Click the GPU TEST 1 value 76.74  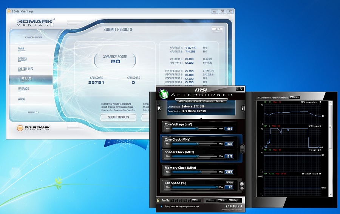190,48
